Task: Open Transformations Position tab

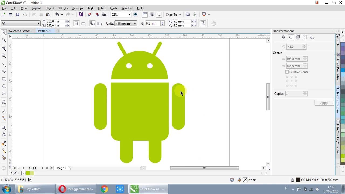Action: pyautogui.click(x=284, y=37)
